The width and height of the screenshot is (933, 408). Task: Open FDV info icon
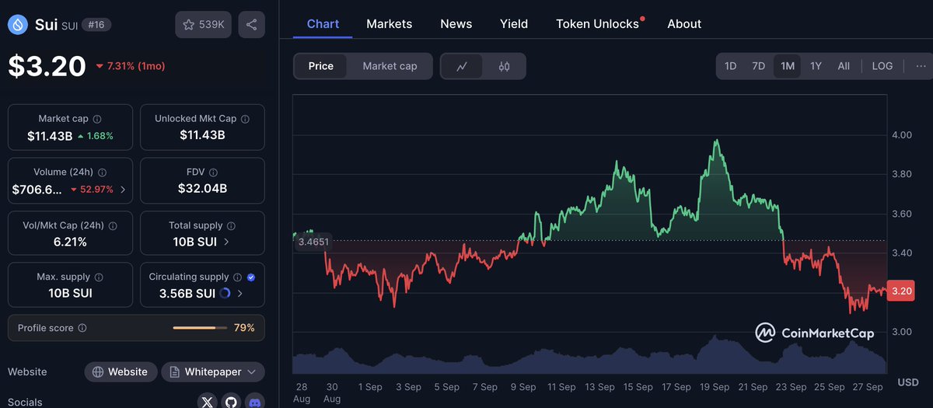(x=214, y=173)
